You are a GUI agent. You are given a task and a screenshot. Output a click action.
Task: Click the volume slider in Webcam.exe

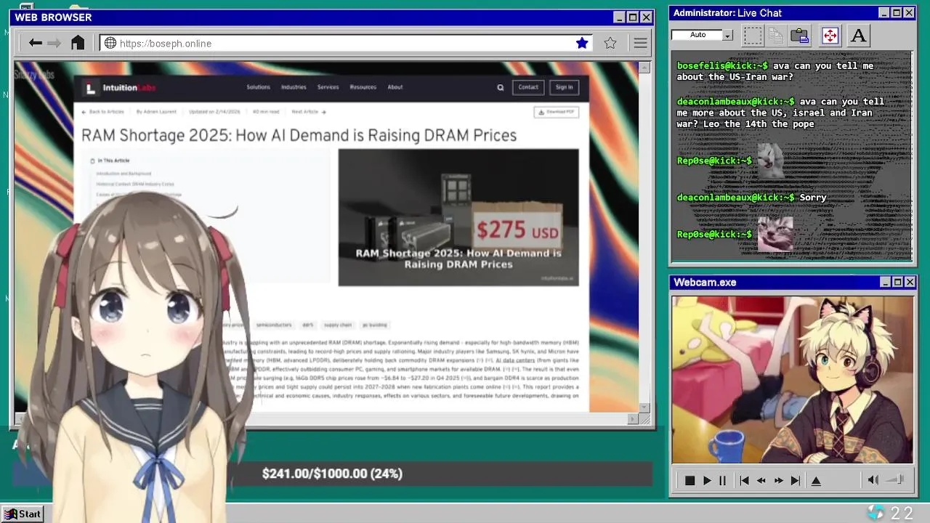(896, 480)
